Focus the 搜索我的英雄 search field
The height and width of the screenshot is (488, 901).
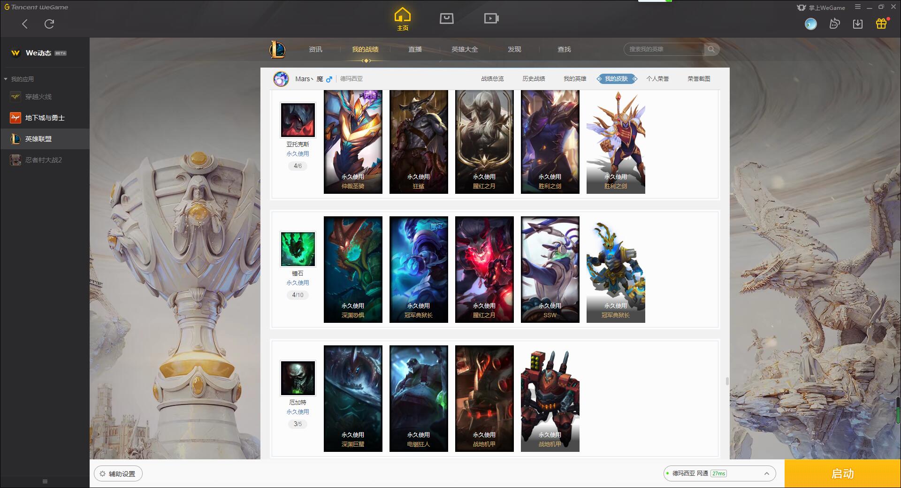pos(664,49)
